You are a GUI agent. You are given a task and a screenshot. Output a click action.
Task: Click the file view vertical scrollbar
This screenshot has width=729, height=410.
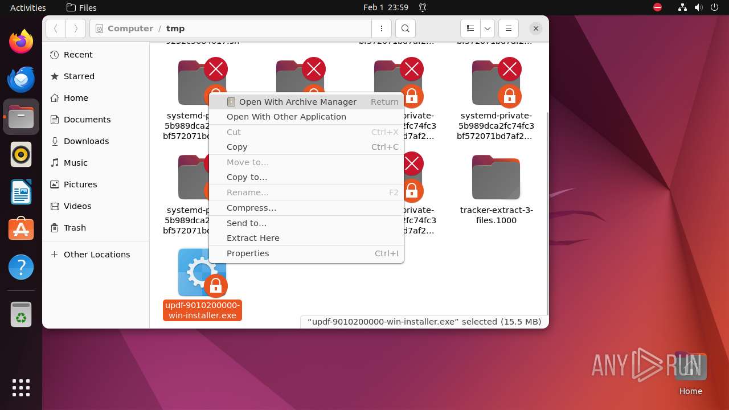pos(547,212)
